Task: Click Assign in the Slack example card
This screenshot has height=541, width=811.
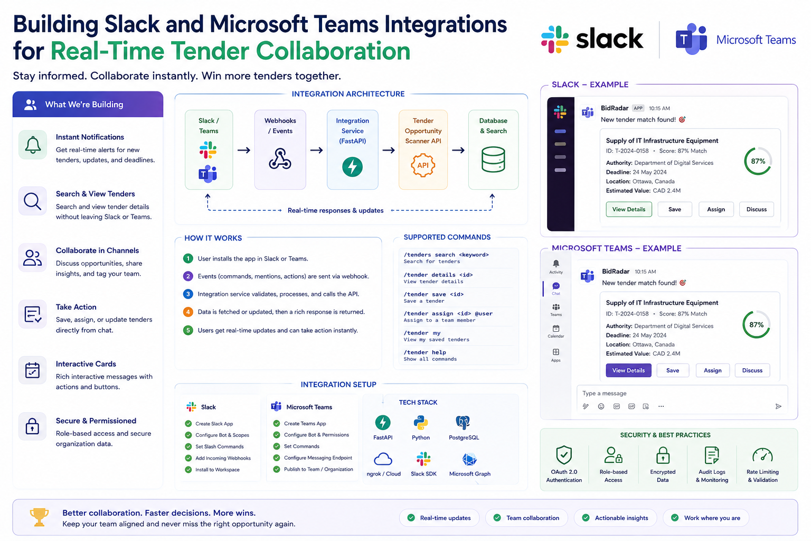Action: click(716, 209)
